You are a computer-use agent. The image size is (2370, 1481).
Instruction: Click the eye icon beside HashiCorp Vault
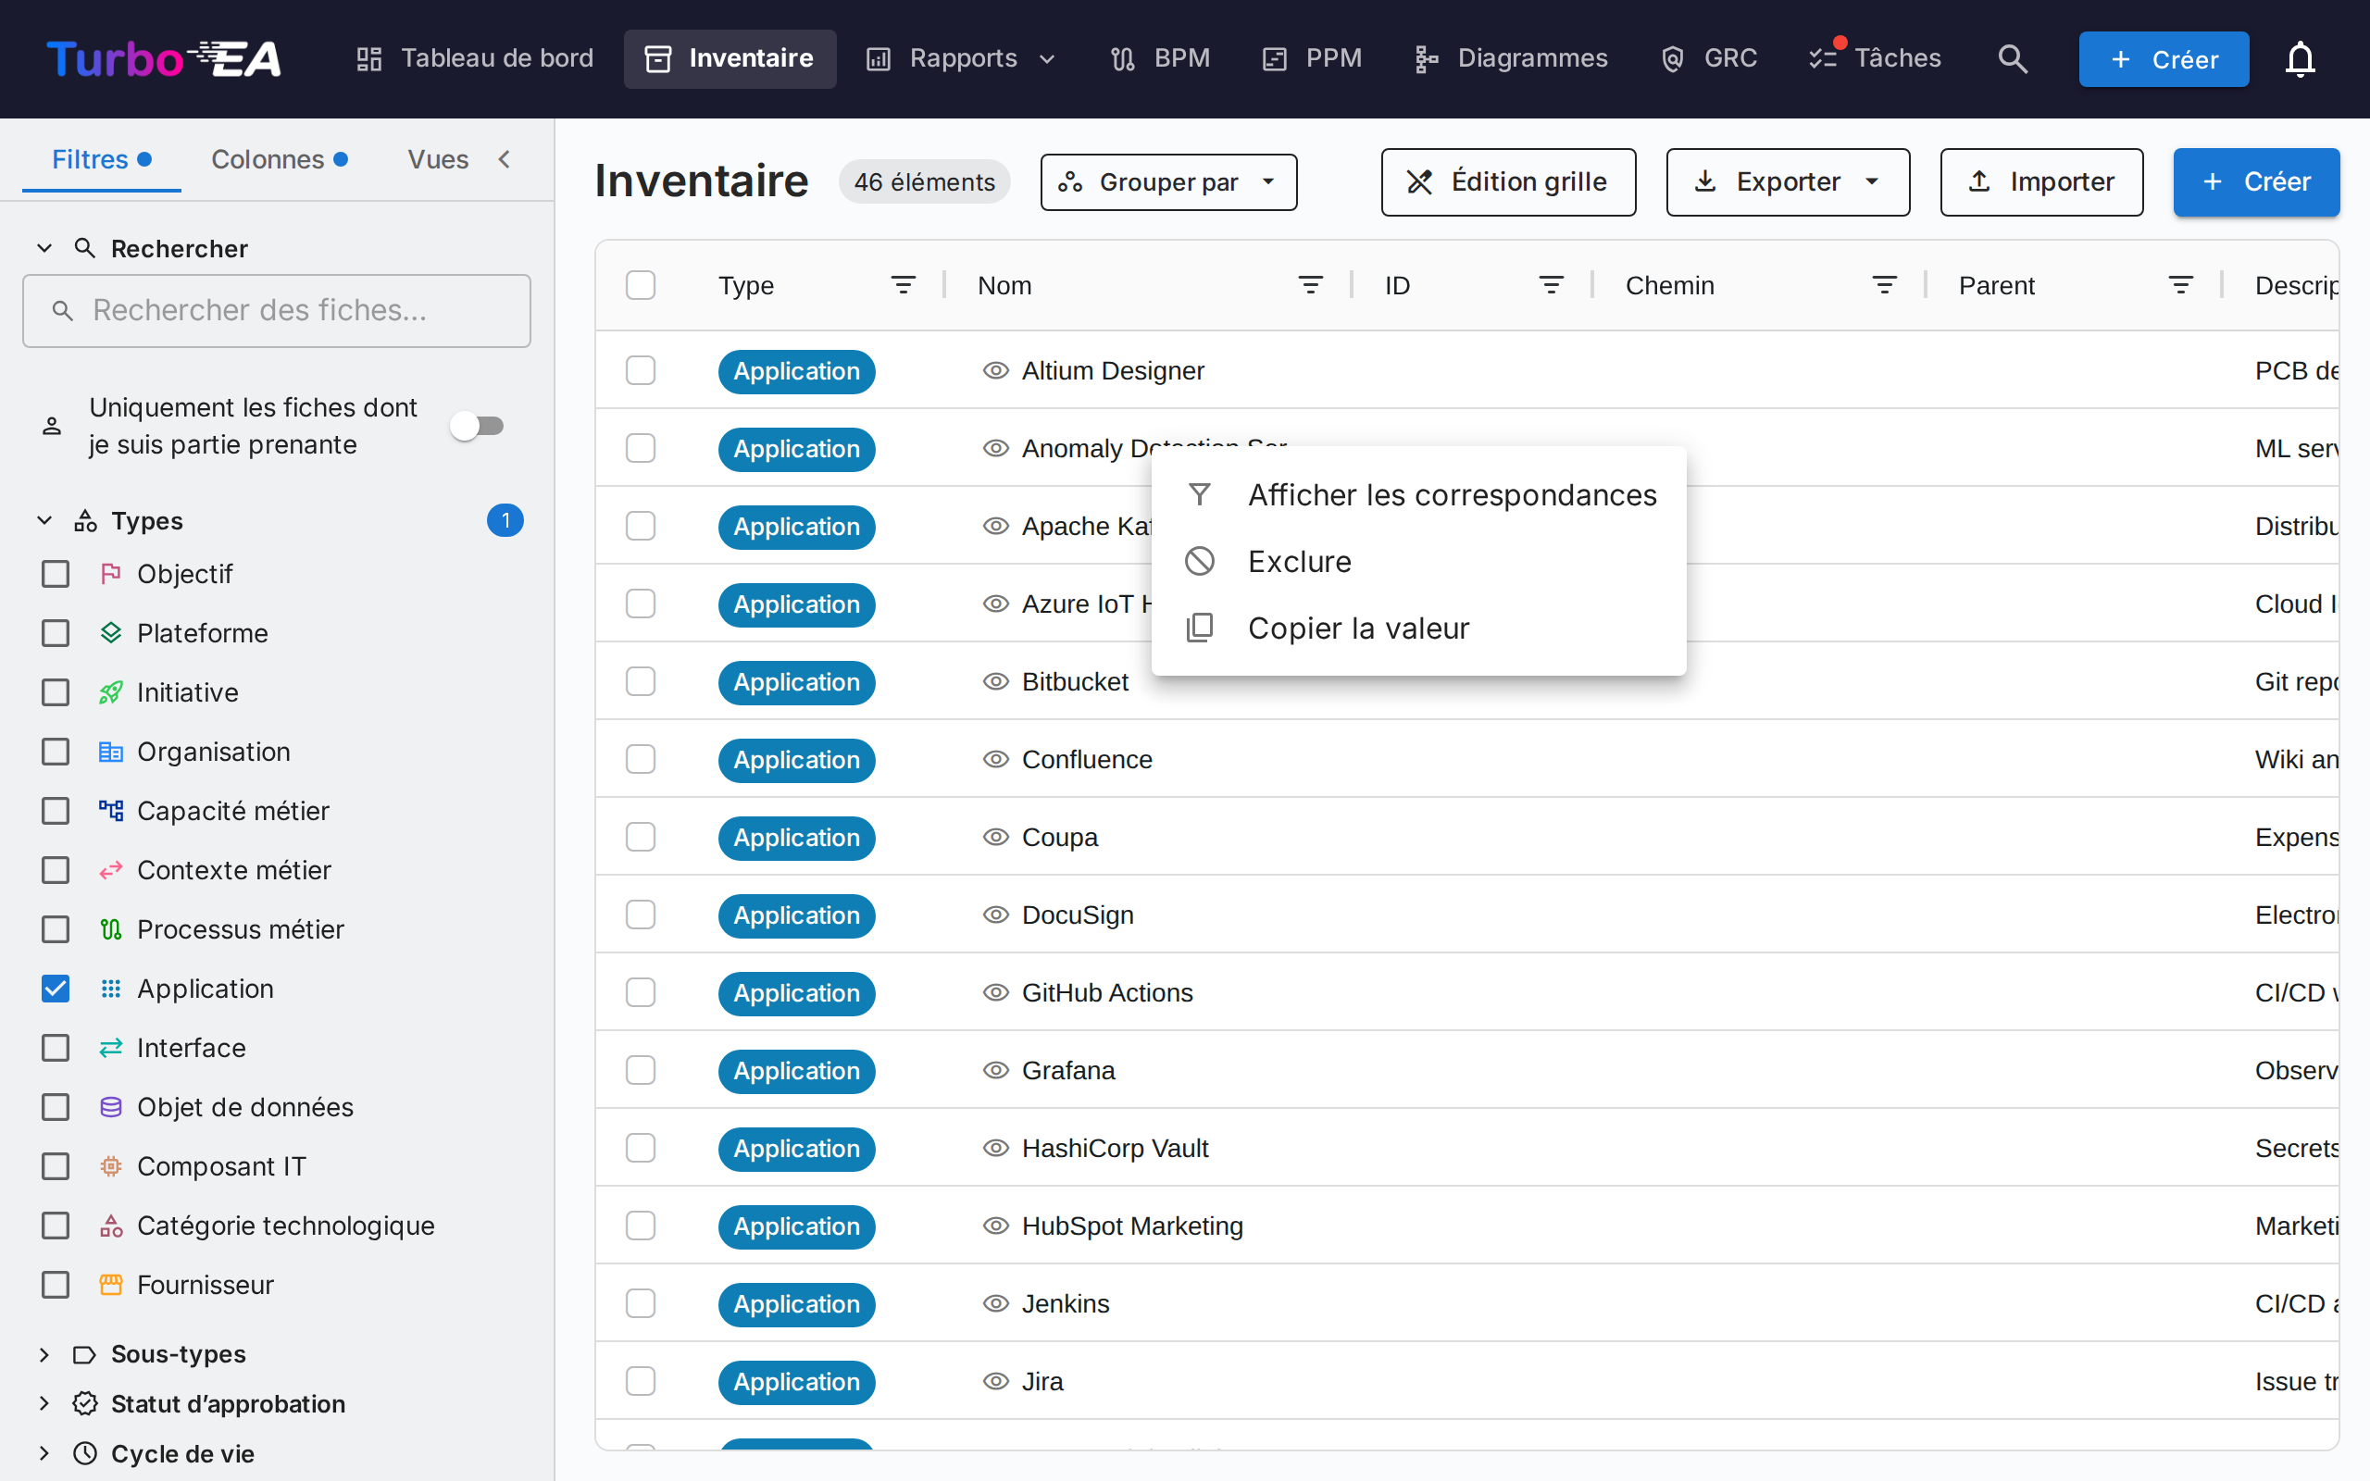click(x=996, y=1148)
